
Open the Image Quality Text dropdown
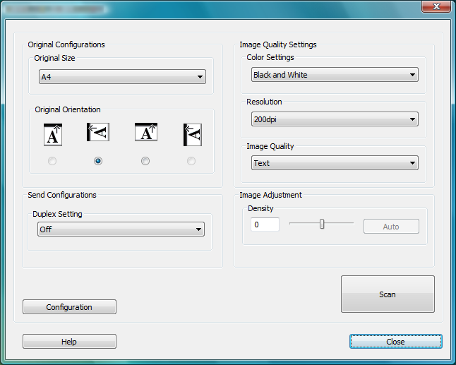tap(335, 163)
